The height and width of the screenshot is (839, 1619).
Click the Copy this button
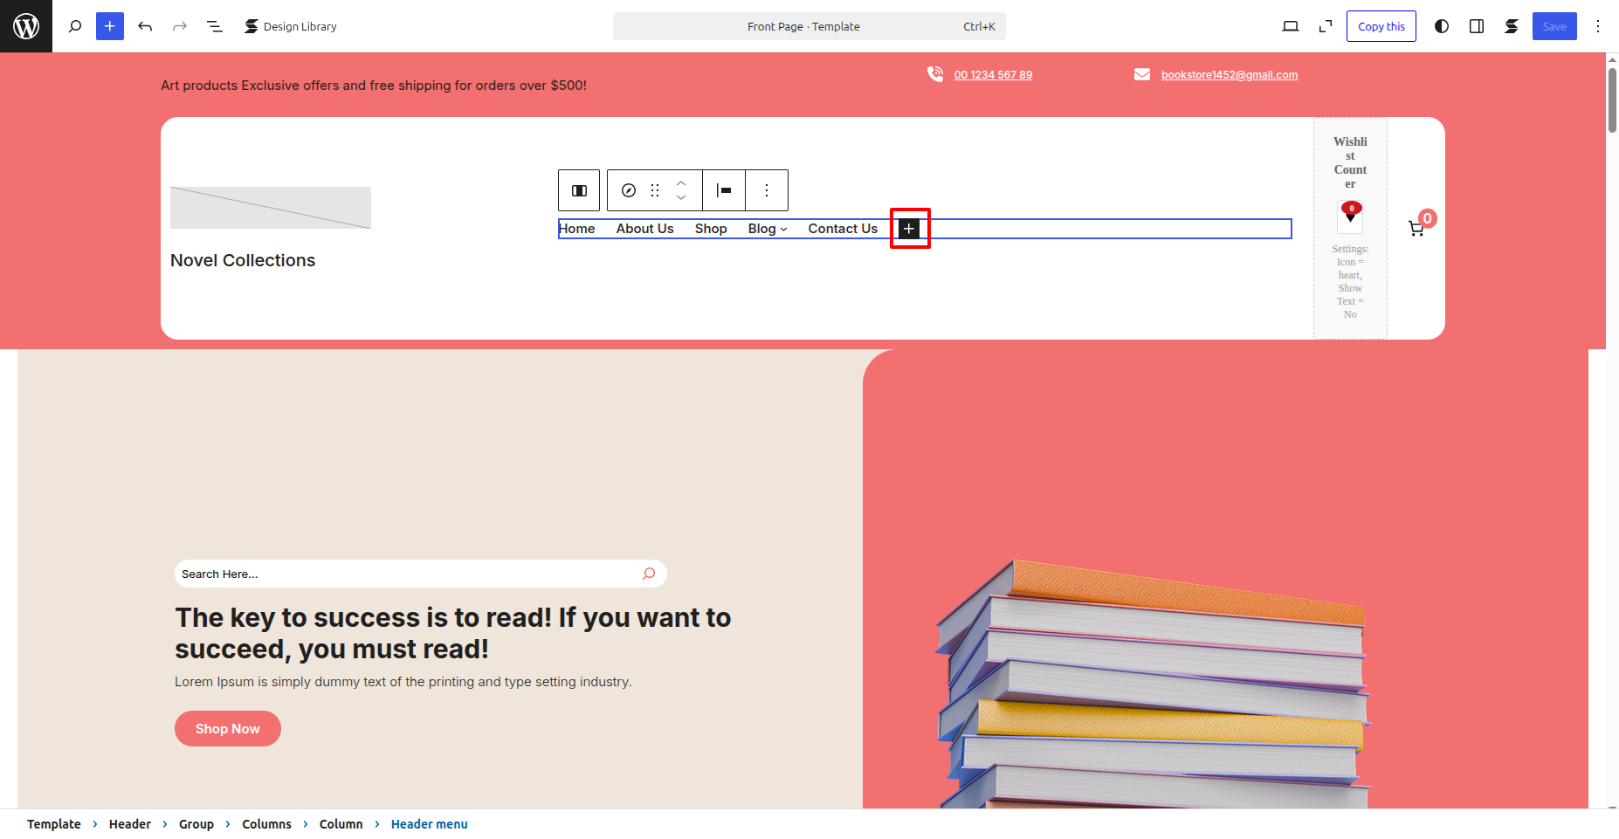coord(1381,26)
